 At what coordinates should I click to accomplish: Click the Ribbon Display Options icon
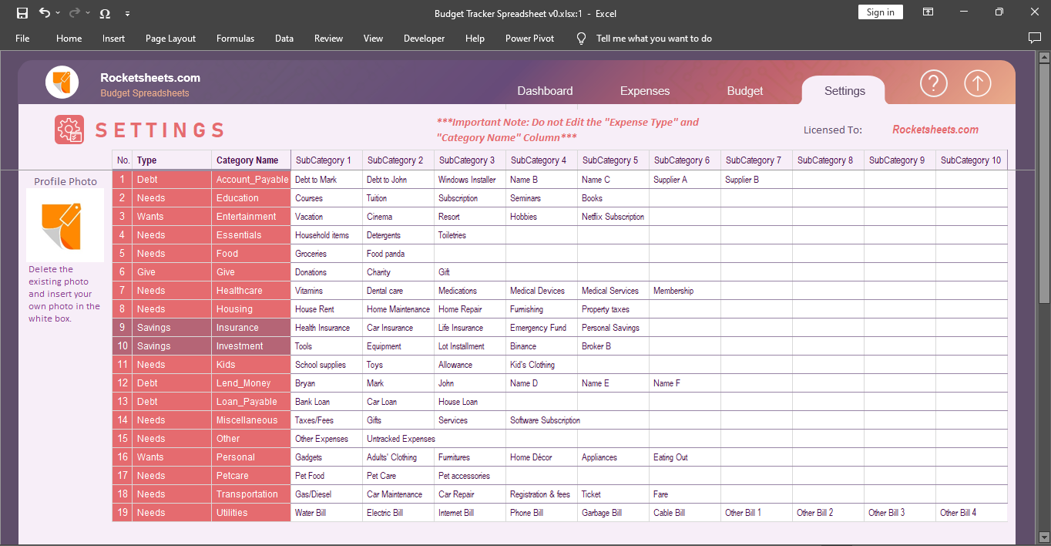(x=928, y=12)
